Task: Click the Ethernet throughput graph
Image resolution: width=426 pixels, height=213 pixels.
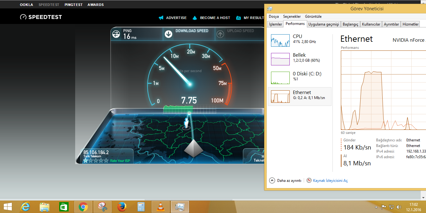Action: (x=383, y=90)
